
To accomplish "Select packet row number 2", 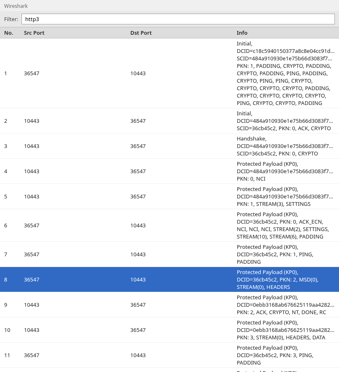I will 169,121.
